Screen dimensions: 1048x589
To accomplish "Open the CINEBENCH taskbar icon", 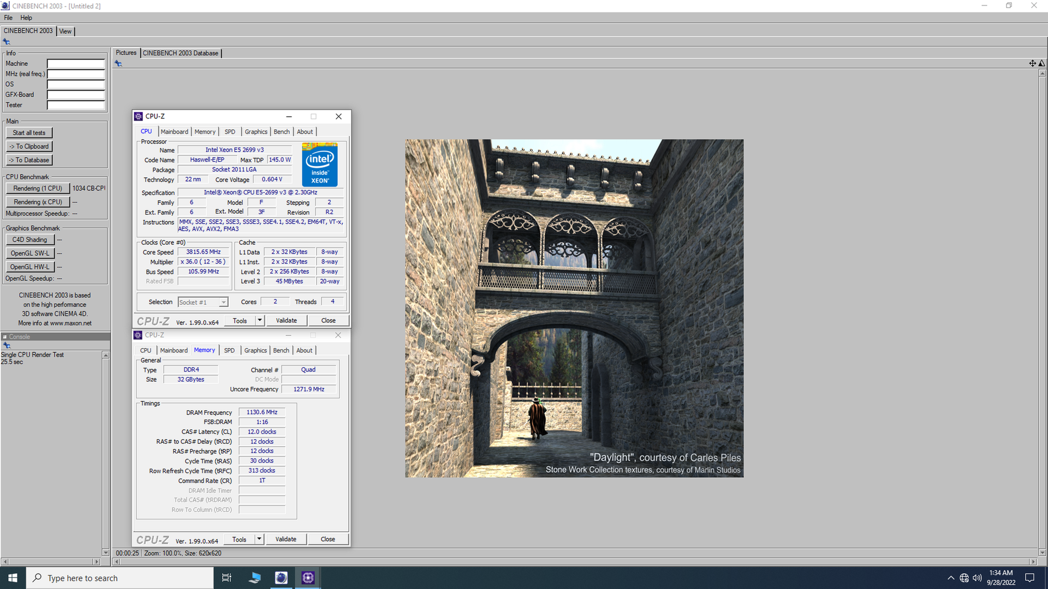I will click(x=281, y=578).
